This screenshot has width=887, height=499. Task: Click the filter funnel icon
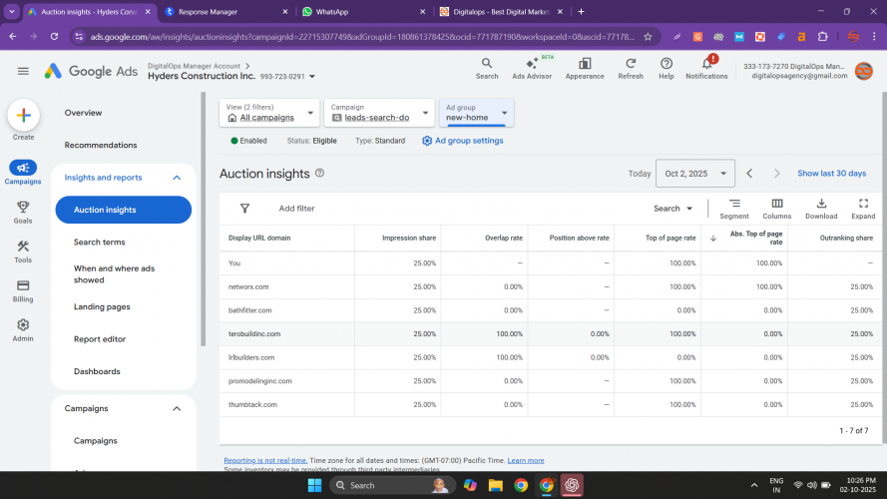(x=244, y=209)
